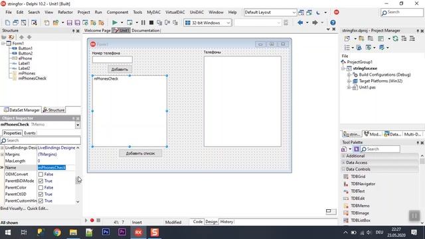Click the Object Inspector vertical scrollbar thumb
The width and height of the screenshot is (425, 239).
pos(78,180)
